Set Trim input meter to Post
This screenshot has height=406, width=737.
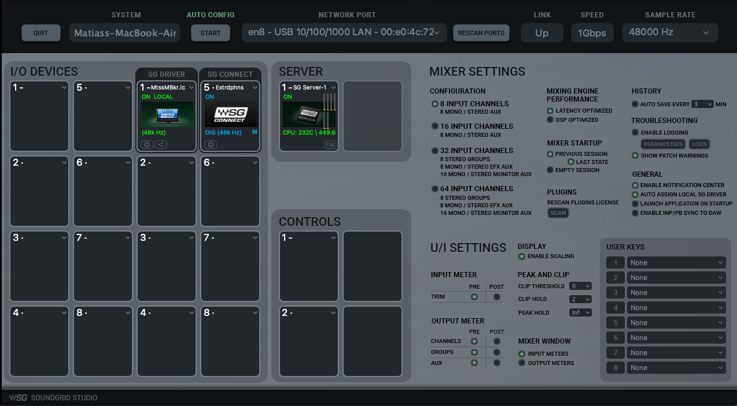pyautogui.click(x=496, y=297)
